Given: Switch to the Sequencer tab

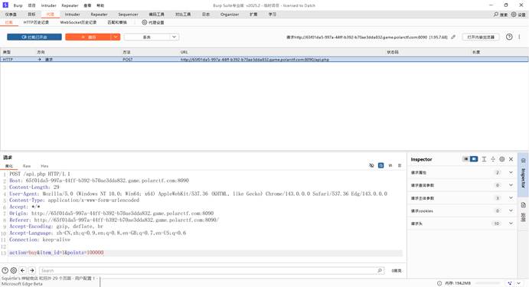Looking at the screenshot, I should coord(128,15).
